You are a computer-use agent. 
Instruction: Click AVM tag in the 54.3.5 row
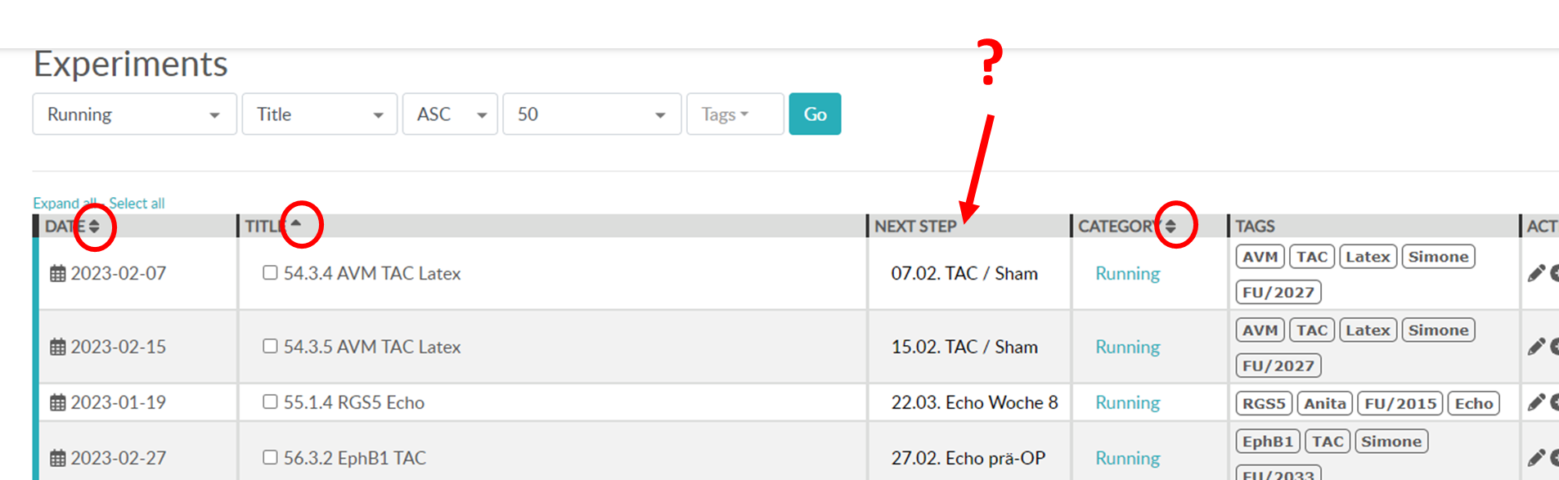coord(1260,330)
